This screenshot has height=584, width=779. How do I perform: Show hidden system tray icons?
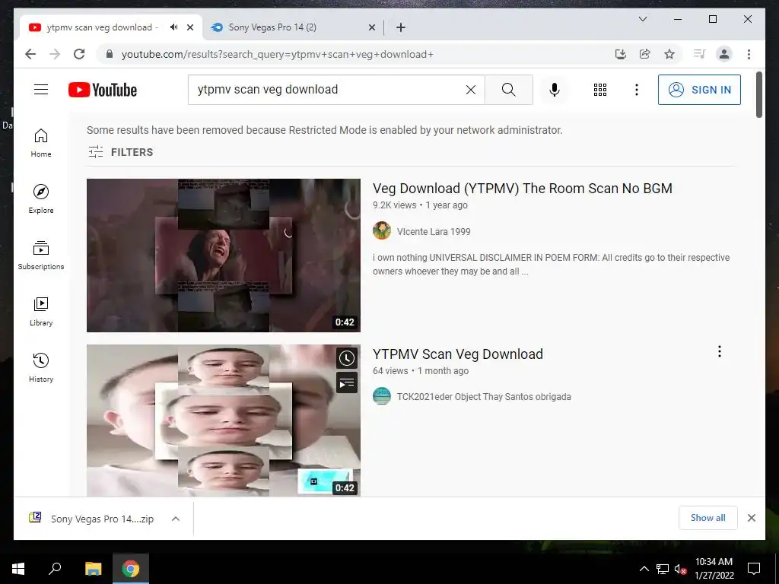coord(644,569)
